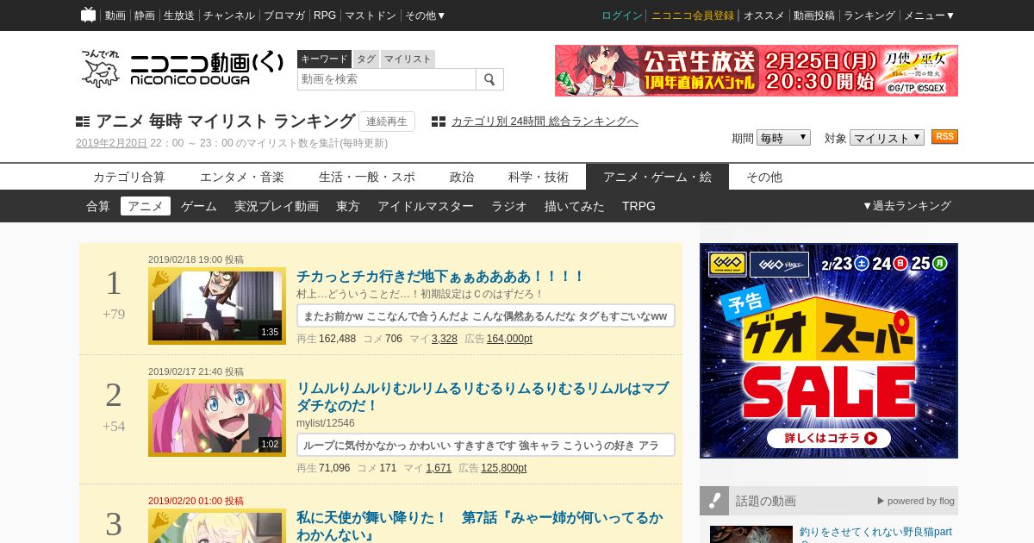Open ブロマガ in top navigation
1034x543 pixels.
(x=284, y=16)
